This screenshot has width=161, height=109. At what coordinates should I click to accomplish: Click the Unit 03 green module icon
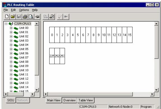coord(16,41)
